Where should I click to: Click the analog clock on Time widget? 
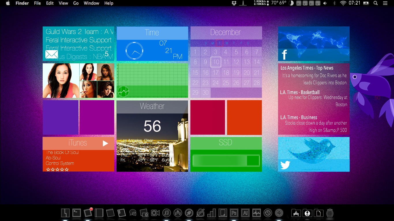tap(134, 51)
